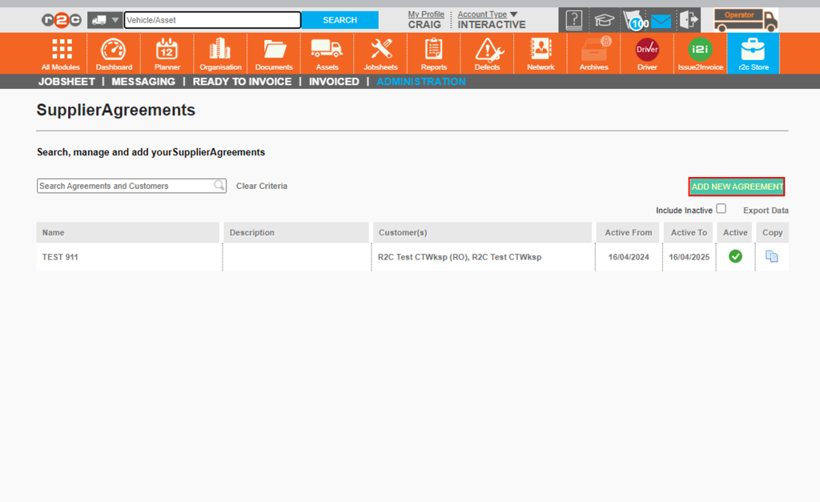The image size is (820, 502).
Task: Focus the Vehicle/Asset search field
Action: click(212, 20)
